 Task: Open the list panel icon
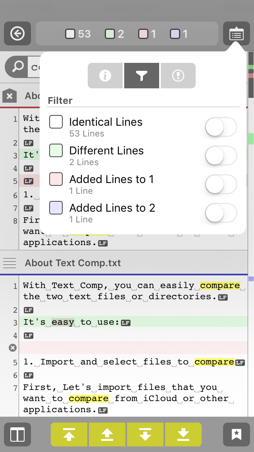pos(237,33)
